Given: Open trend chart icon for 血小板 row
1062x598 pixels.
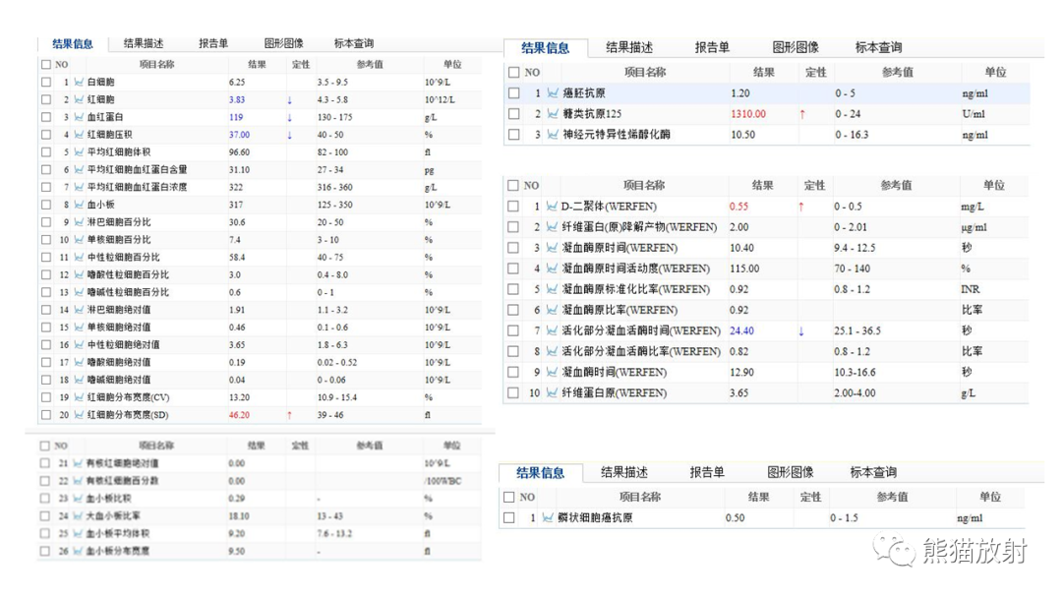Looking at the screenshot, I should point(79,205).
